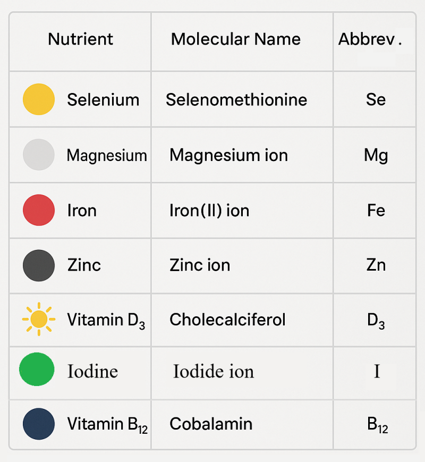425x462 pixels.
Task: Click the Vitamin B12 nutrient label
Action: pos(107,424)
